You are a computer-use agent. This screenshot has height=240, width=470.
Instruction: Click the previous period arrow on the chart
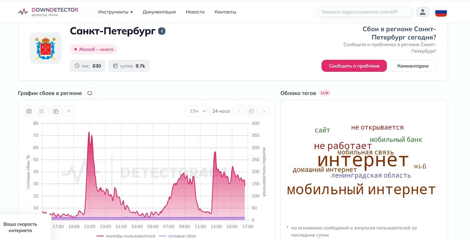tap(239, 111)
